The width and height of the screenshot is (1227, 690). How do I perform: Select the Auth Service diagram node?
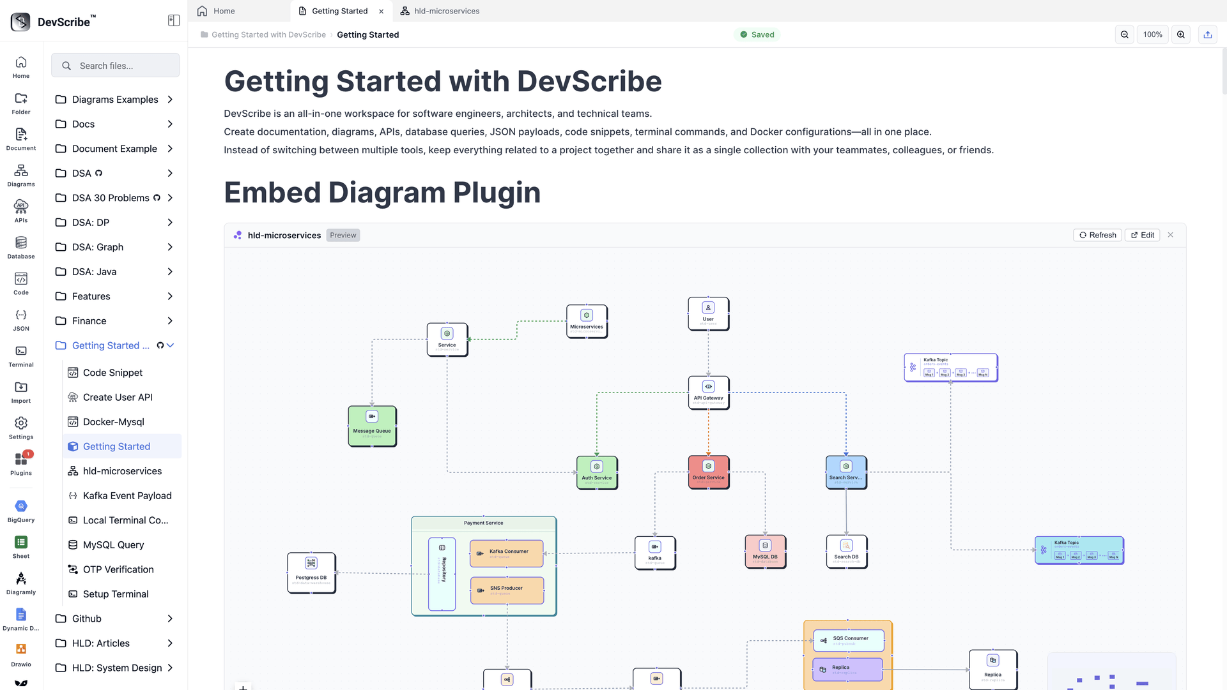coord(597,472)
